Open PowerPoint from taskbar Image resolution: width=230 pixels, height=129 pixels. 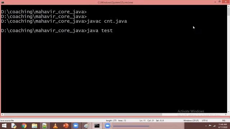[x=66, y=126]
